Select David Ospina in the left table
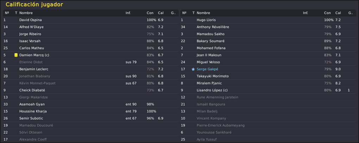 [91, 20]
